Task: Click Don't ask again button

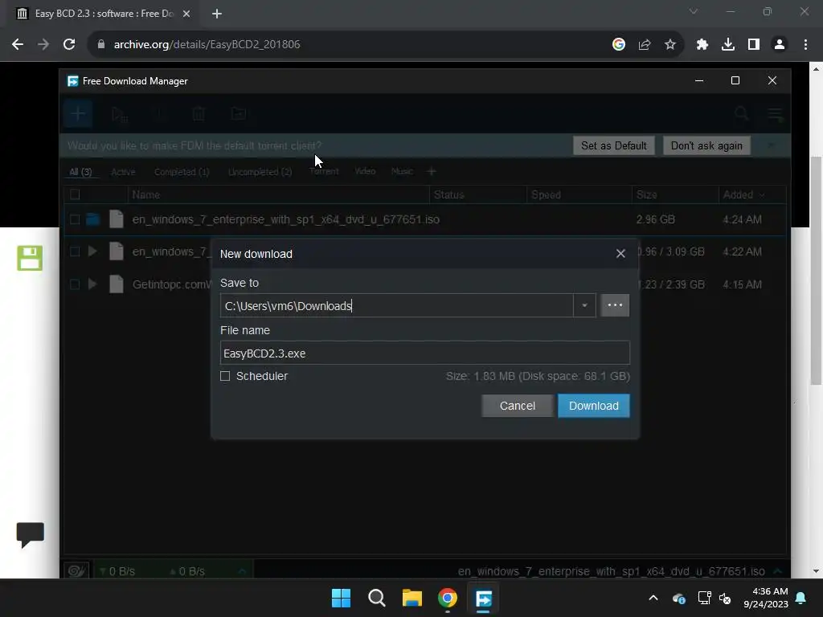Action: click(706, 146)
